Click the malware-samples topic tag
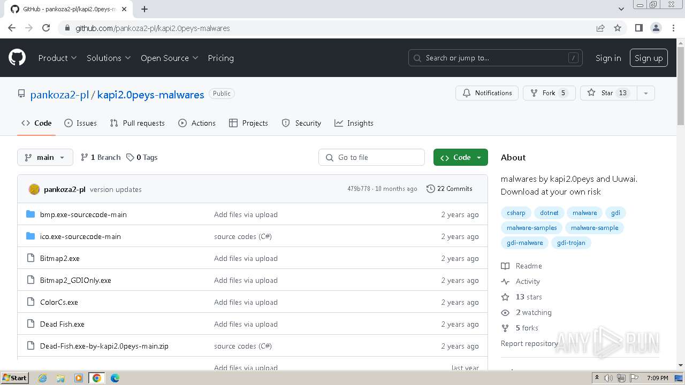The image size is (685, 385). coord(531,228)
